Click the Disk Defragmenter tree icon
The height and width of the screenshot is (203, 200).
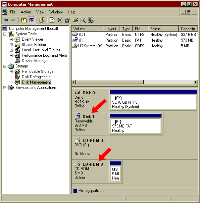coord(17,77)
